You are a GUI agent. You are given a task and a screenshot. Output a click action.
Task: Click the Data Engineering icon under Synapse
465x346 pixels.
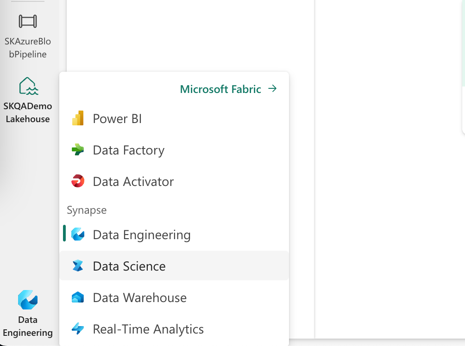click(78, 235)
